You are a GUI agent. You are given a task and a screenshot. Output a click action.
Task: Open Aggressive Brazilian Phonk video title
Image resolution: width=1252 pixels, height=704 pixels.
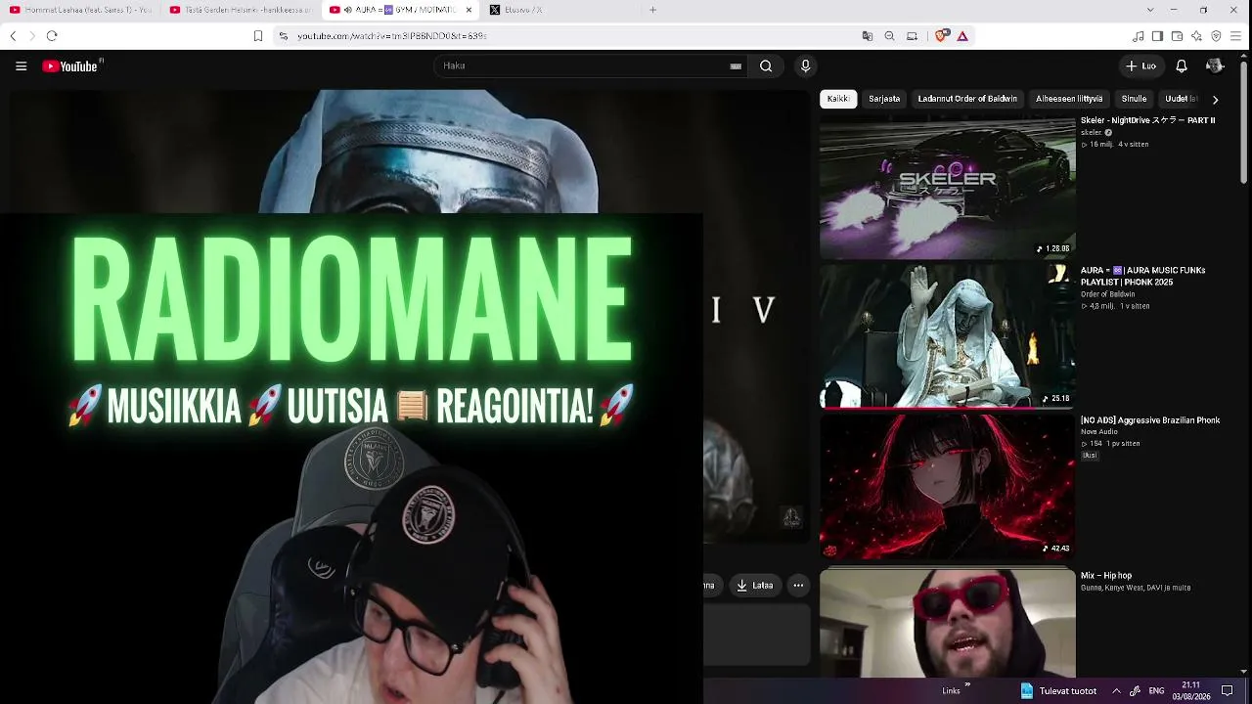point(1149,420)
